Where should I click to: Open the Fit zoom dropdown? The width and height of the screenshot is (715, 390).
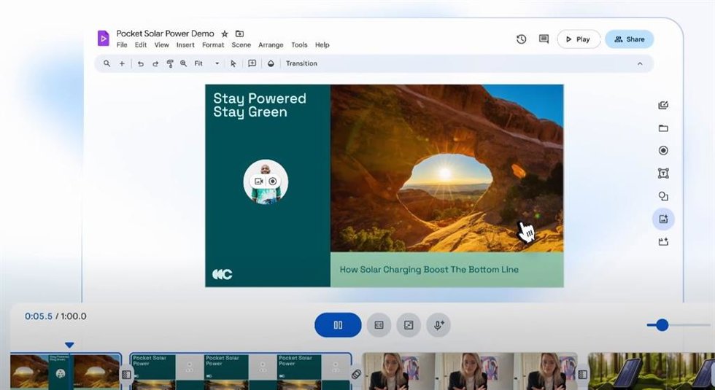coord(206,64)
